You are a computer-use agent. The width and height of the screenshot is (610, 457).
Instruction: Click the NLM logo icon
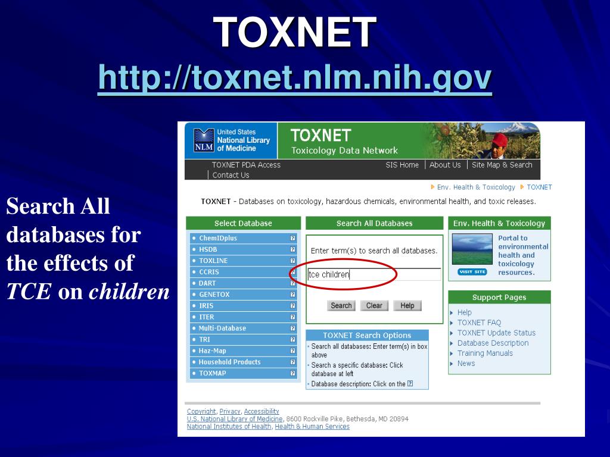(x=204, y=140)
